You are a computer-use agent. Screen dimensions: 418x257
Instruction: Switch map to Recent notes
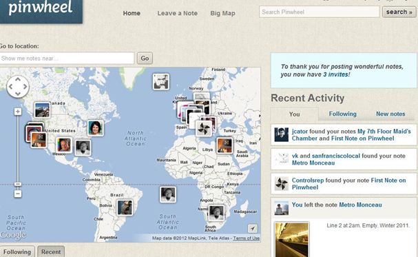[x=51, y=251]
